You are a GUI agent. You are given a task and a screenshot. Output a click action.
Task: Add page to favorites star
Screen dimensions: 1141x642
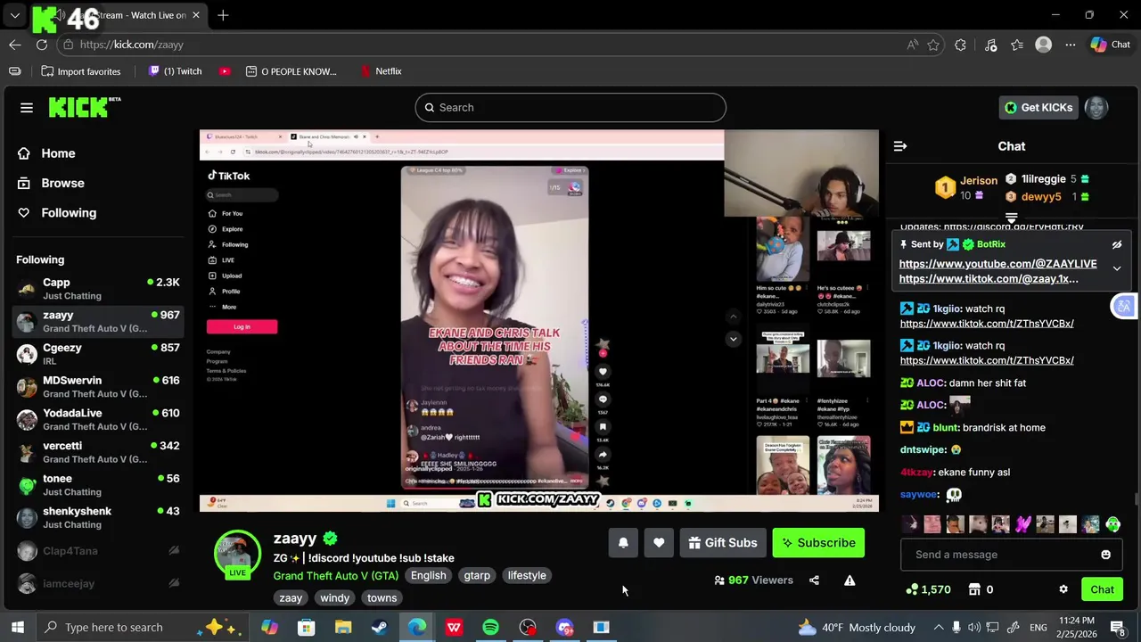coord(933,45)
